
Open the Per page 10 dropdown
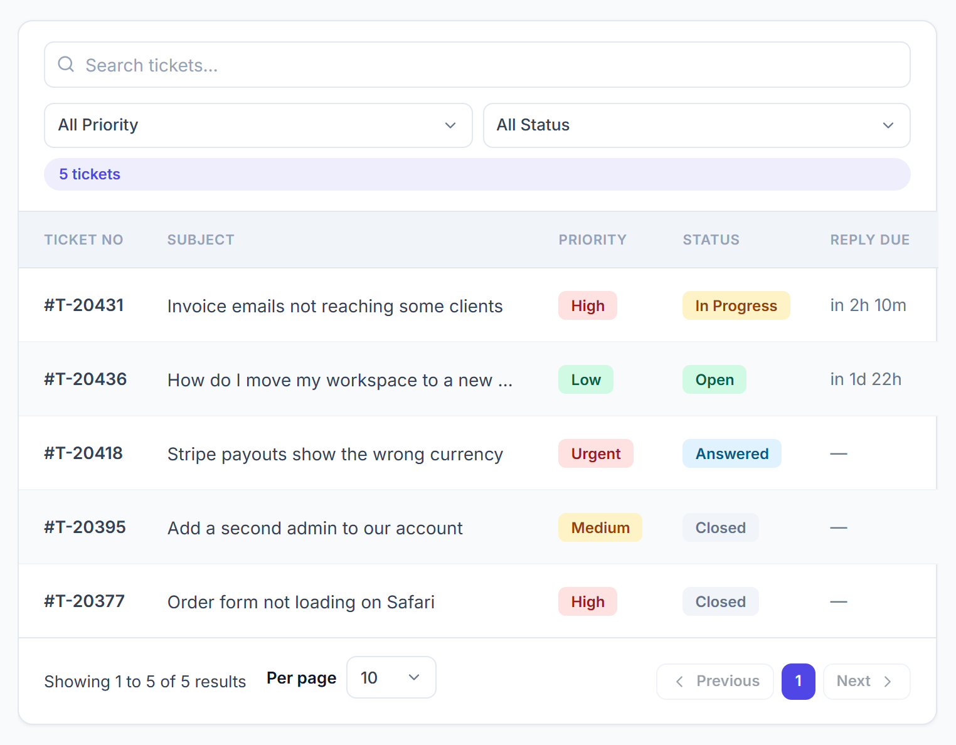click(391, 677)
